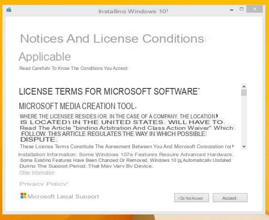Click the Accept button
Screen dimensions: 269x220
pyautogui.click(x=230, y=198)
